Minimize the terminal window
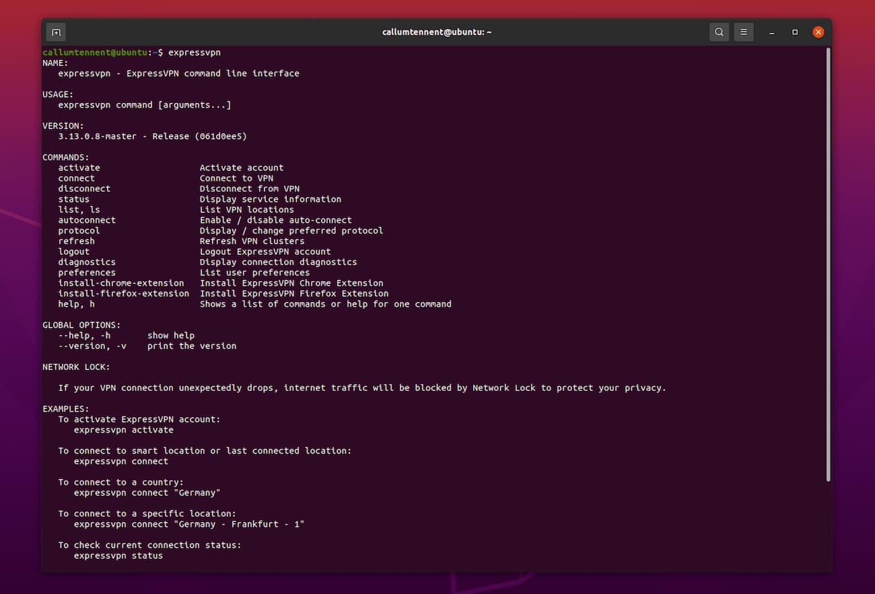This screenshot has height=594, width=875. click(772, 32)
